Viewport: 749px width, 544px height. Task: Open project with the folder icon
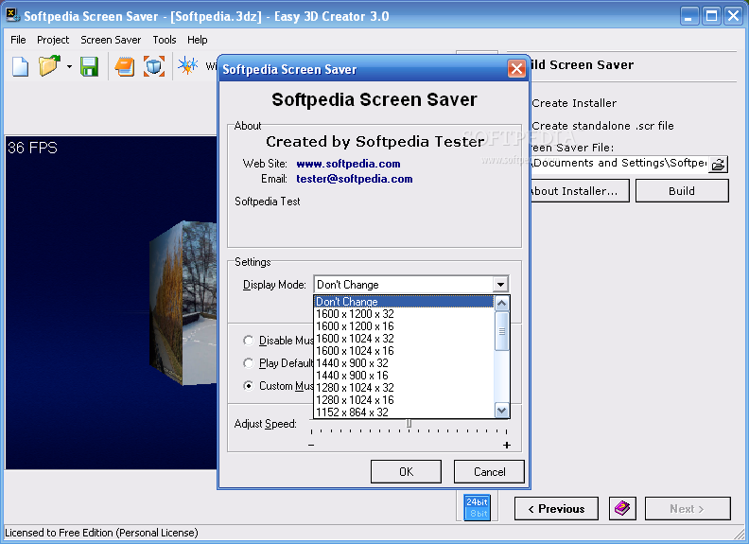coord(49,66)
